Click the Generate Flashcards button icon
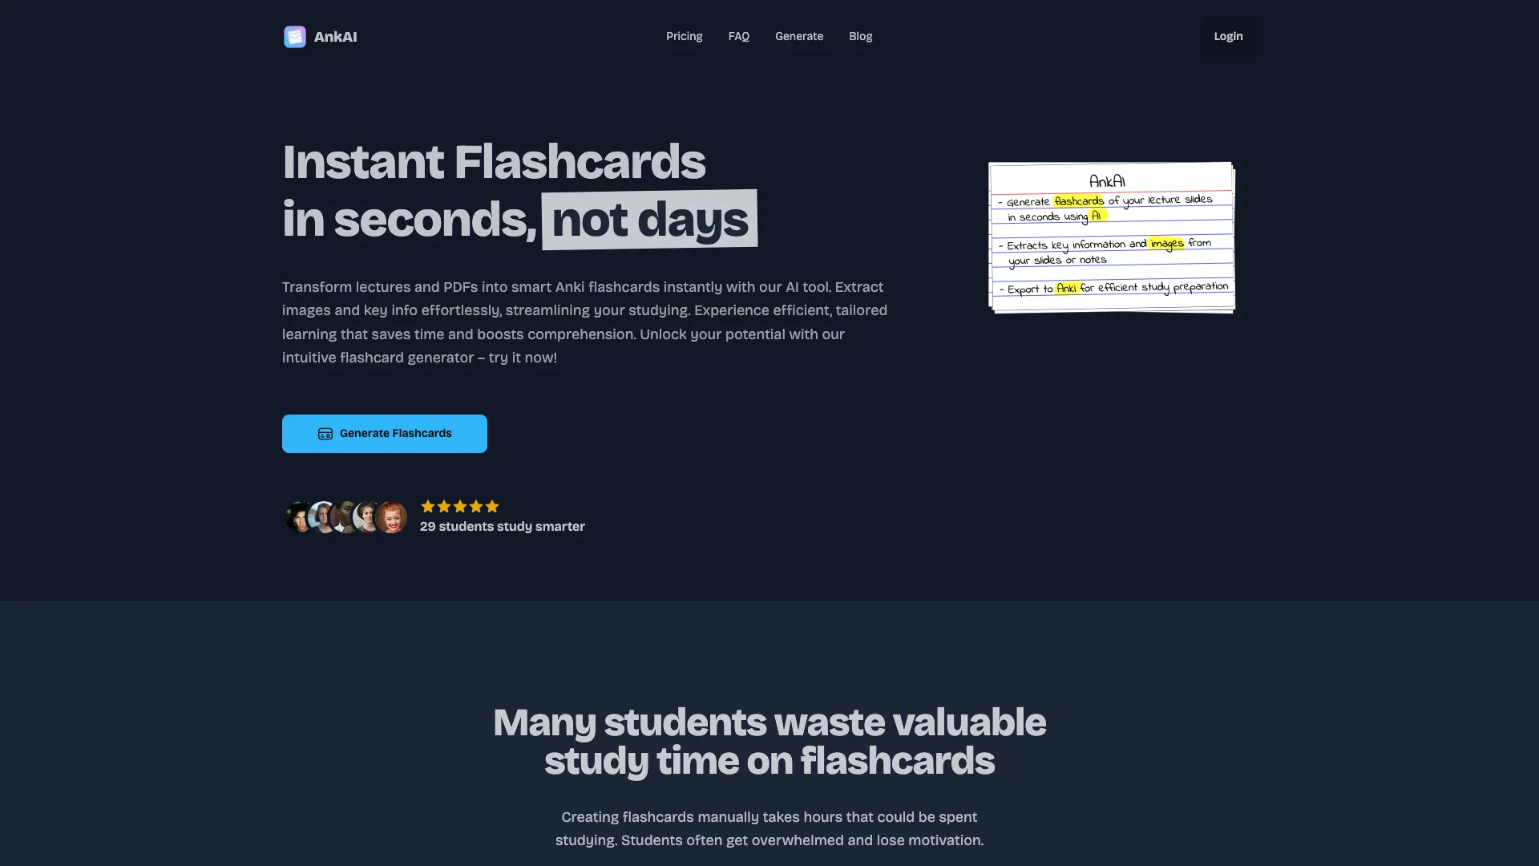1539x866 pixels. pyautogui.click(x=325, y=434)
